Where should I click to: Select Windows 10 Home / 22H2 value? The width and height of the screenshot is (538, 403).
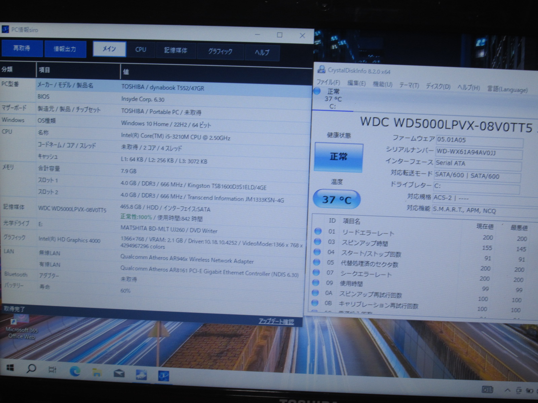(x=166, y=124)
